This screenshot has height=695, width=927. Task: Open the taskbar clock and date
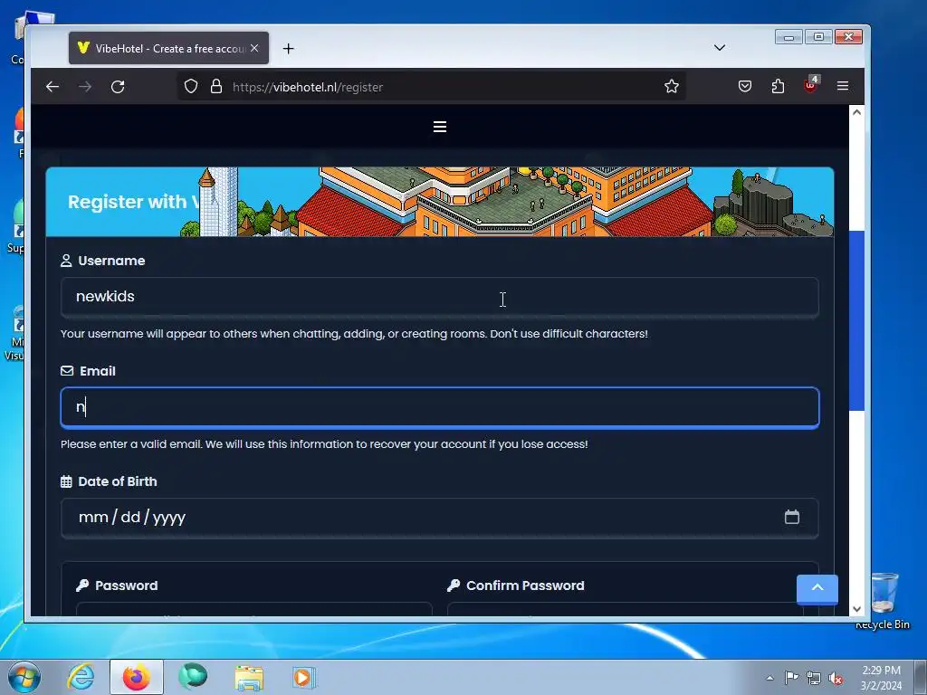881,678
